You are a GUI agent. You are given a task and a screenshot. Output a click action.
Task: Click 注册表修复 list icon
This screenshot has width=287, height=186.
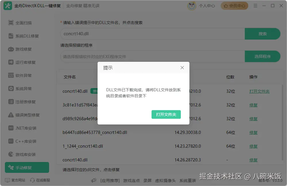[x=11, y=102]
